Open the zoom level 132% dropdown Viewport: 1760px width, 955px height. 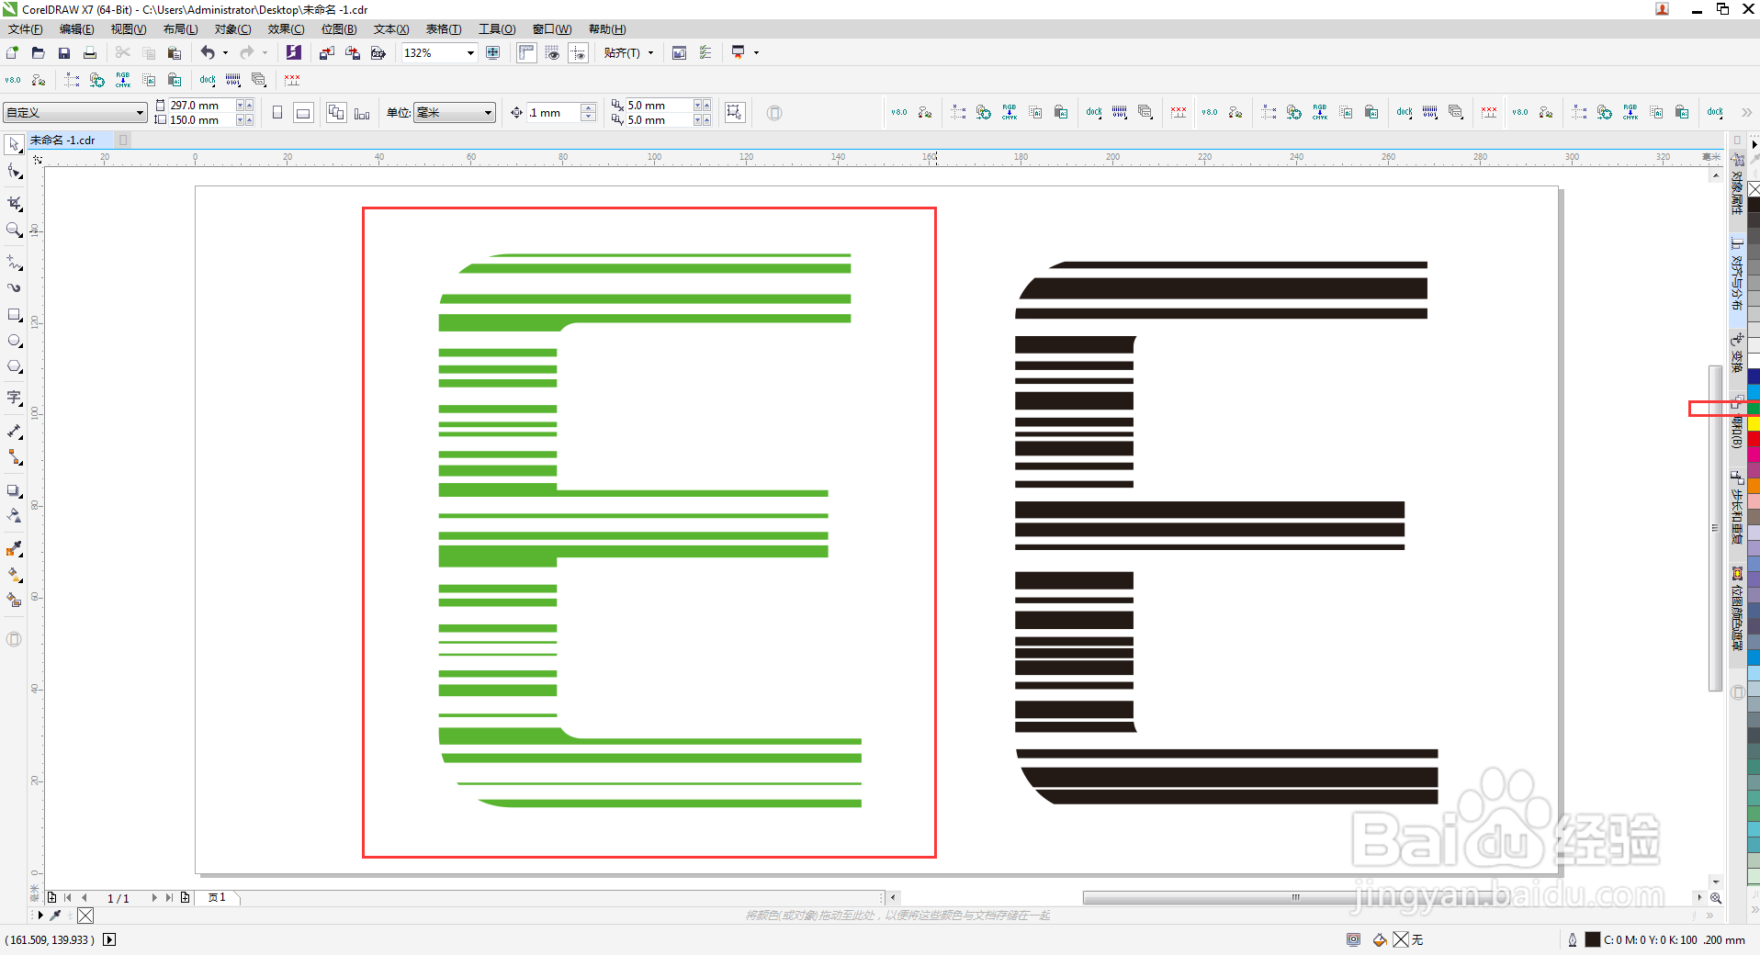click(470, 53)
